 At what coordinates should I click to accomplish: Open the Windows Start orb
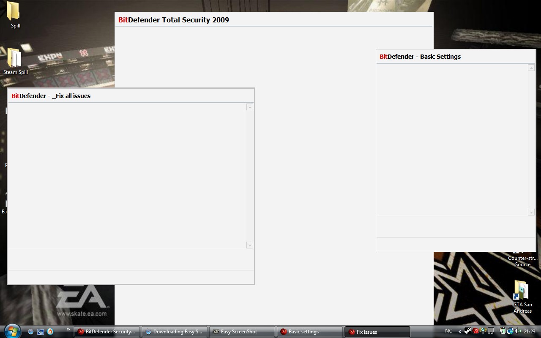12,331
